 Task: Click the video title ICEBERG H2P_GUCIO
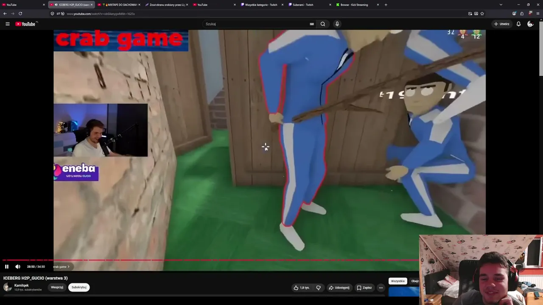[36, 278]
